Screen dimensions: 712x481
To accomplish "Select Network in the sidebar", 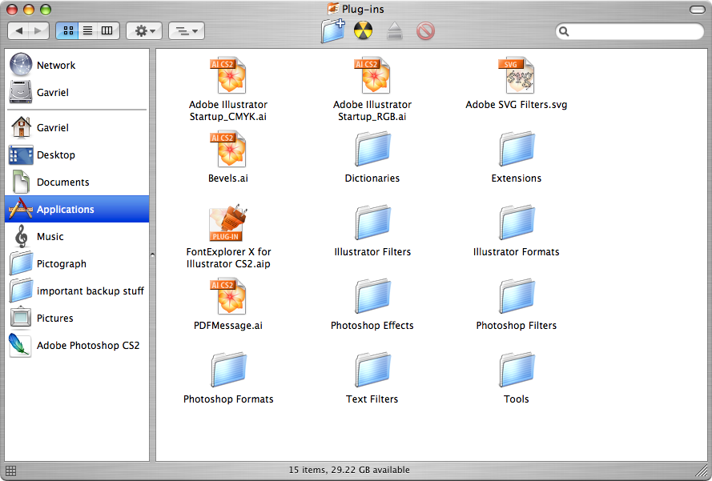I will coord(77,65).
